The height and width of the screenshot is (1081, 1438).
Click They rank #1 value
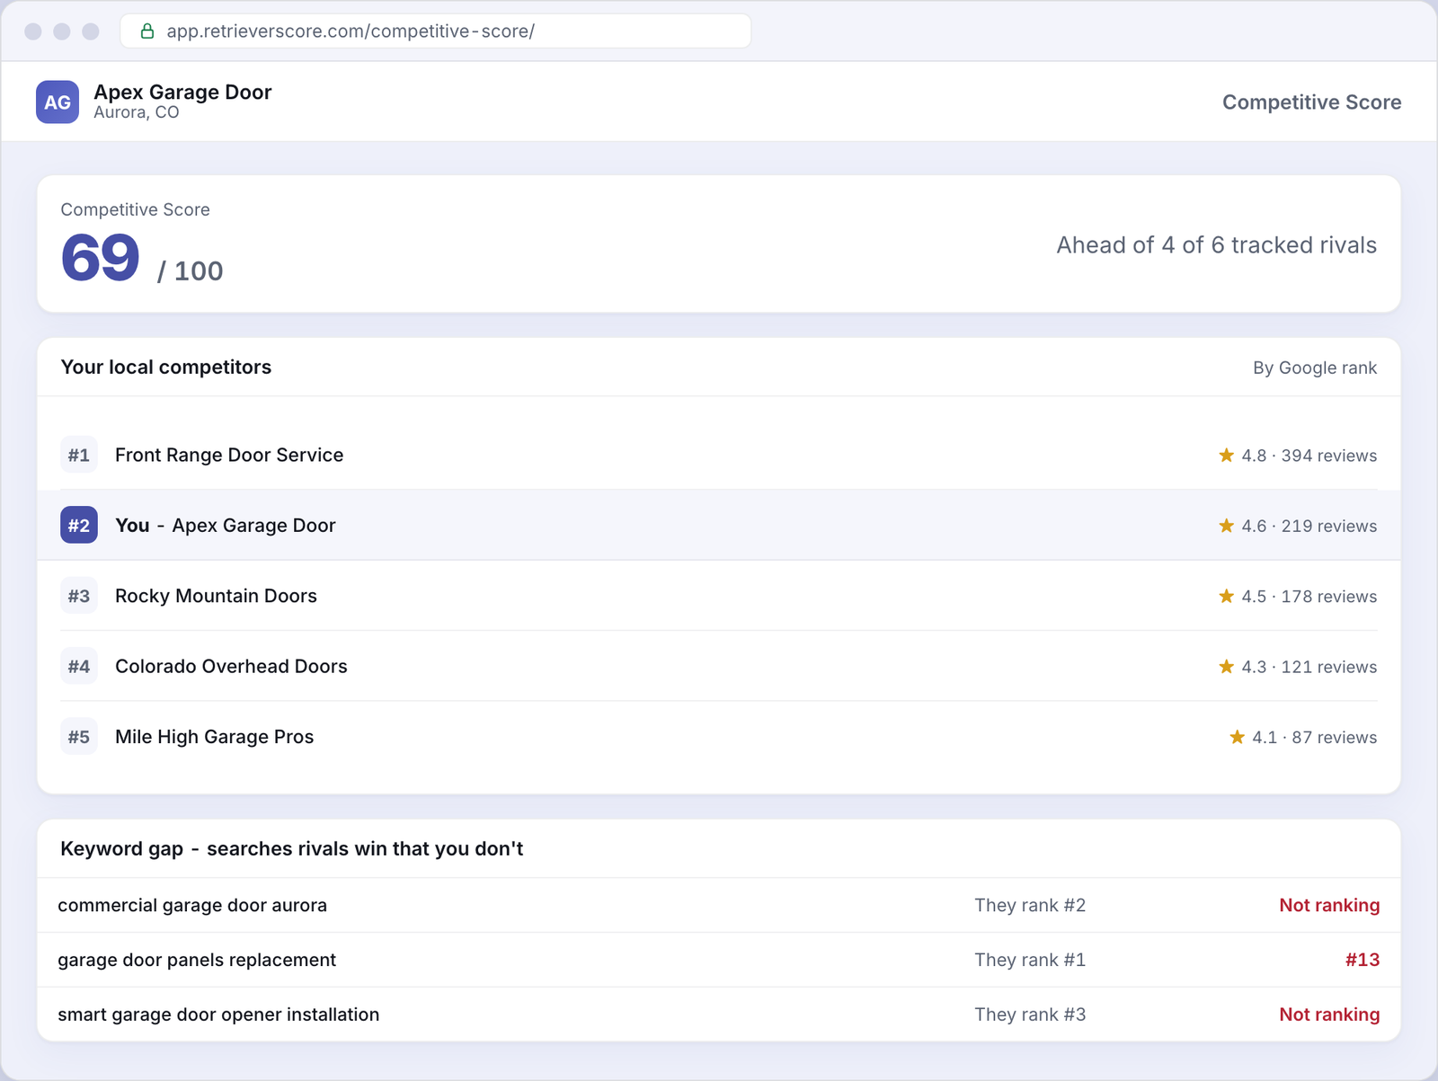click(1030, 960)
